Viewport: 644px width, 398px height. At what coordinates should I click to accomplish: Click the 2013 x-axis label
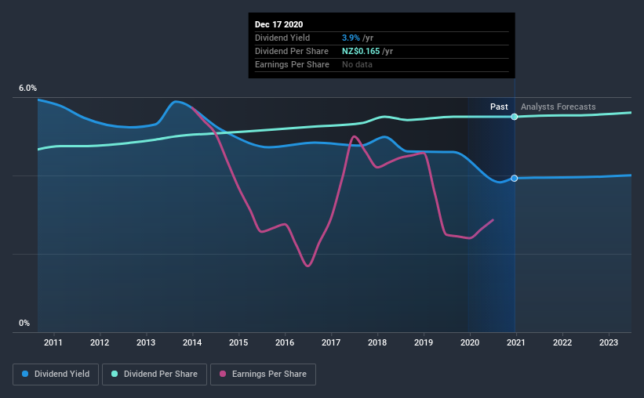coord(146,342)
